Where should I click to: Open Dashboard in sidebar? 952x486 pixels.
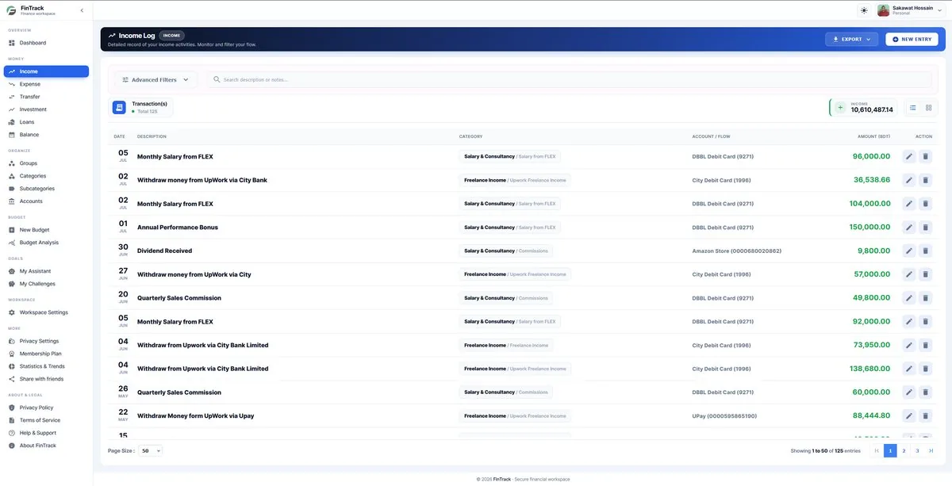click(46, 43)
